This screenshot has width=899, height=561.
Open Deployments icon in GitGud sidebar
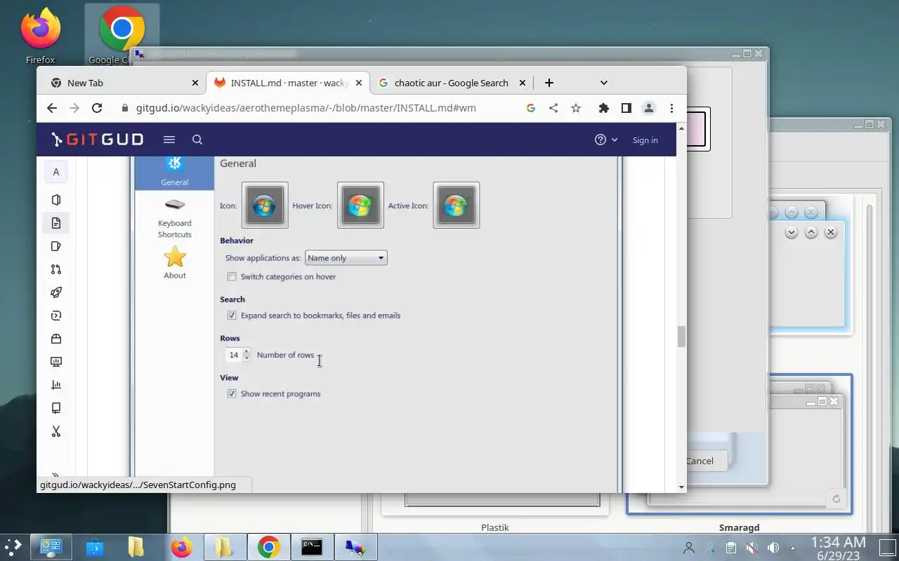56,316
